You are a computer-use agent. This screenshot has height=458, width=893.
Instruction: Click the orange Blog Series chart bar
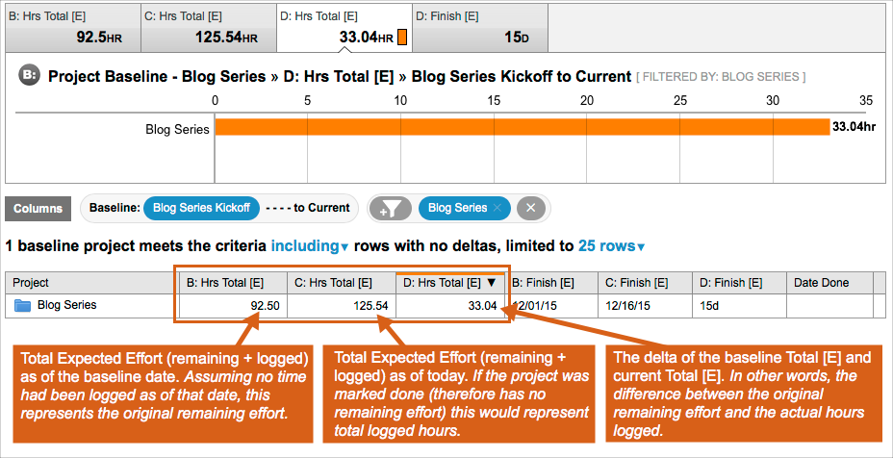(x=521, y=127)
